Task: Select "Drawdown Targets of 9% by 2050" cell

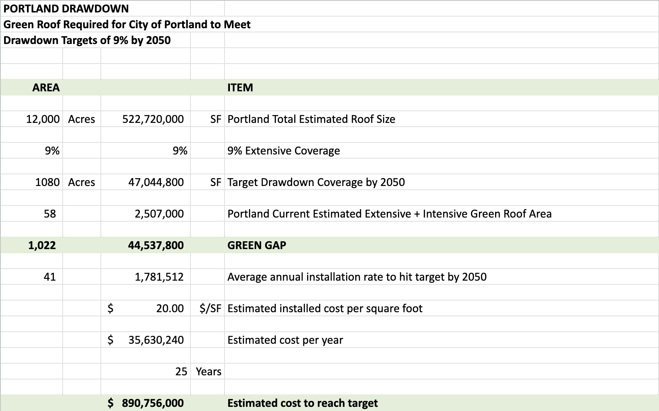Action: tap(87, 40)
